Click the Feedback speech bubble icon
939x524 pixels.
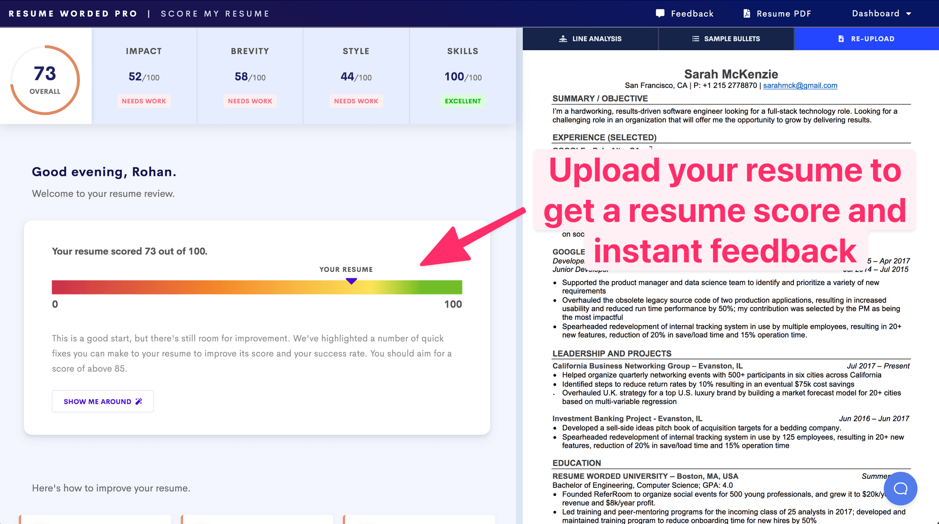pyautogui.click(x=660, y=13)
